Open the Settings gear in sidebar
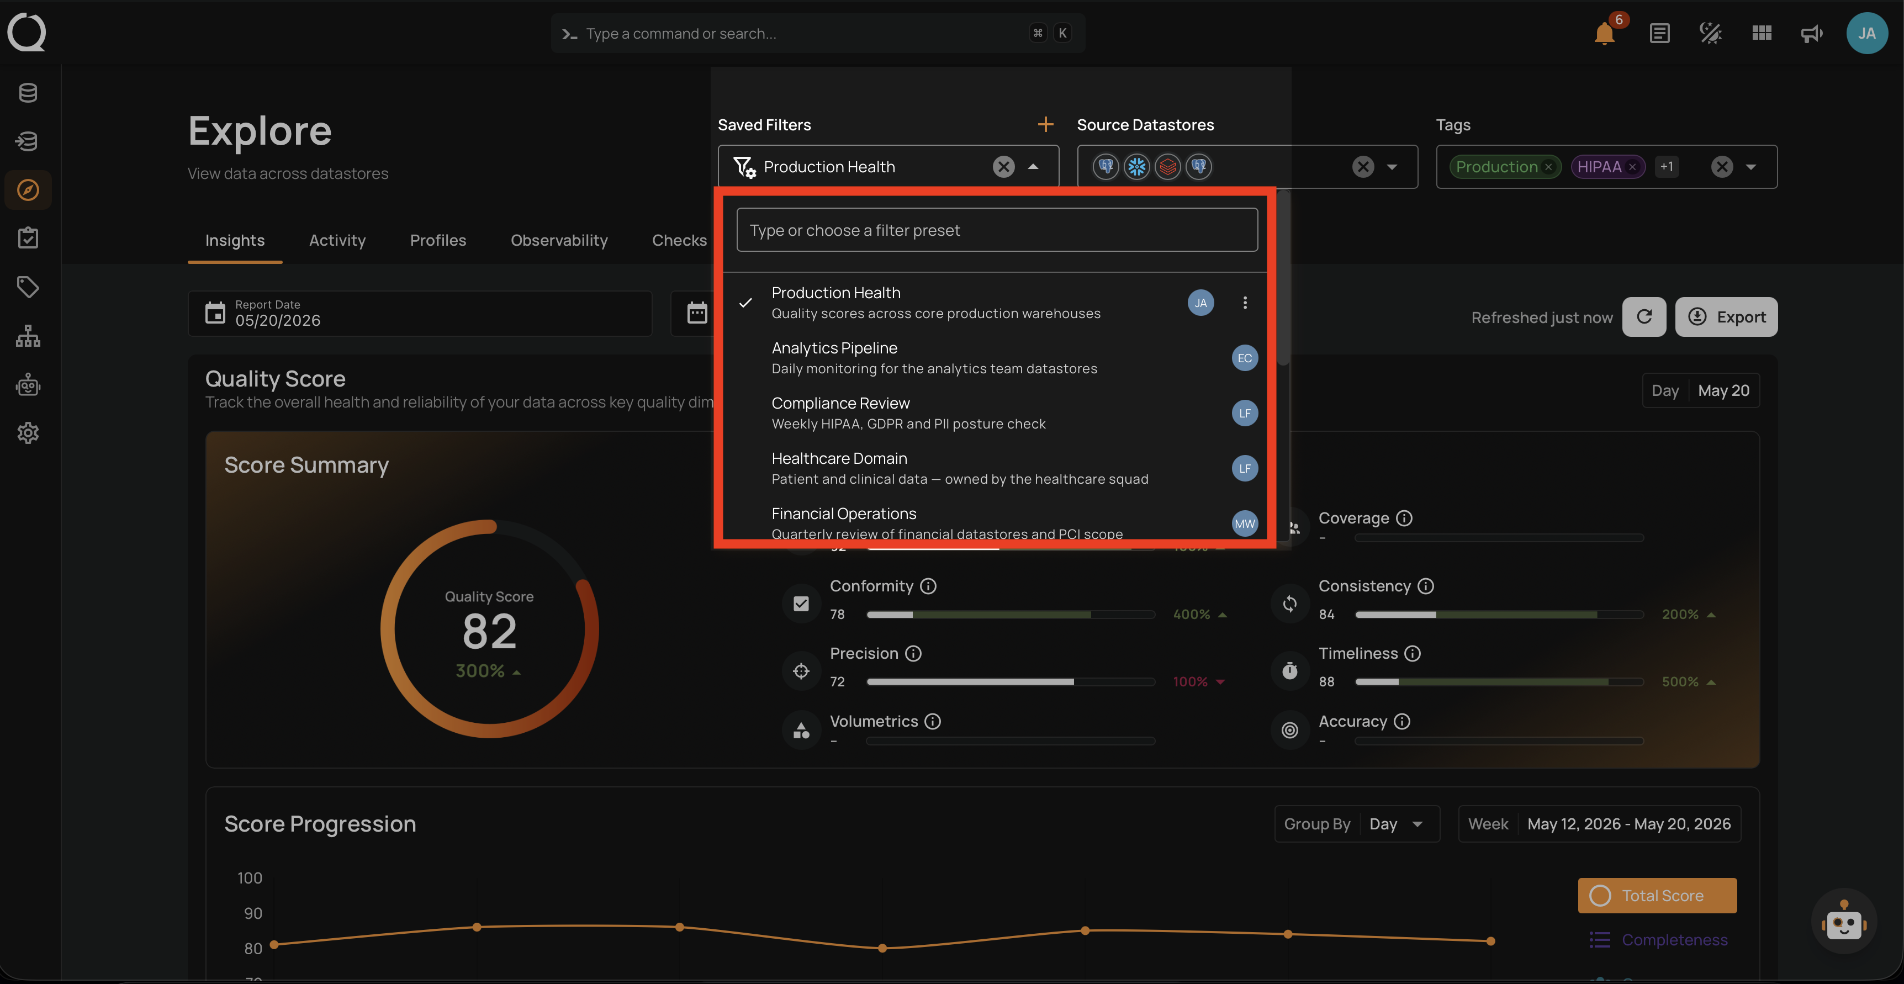Screen dimensions: 1904x984 click(x=28, y=432)
